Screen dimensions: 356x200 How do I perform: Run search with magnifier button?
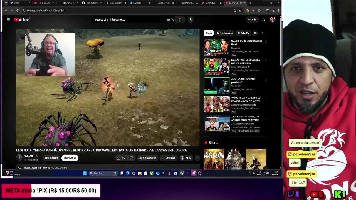(180, 20)
